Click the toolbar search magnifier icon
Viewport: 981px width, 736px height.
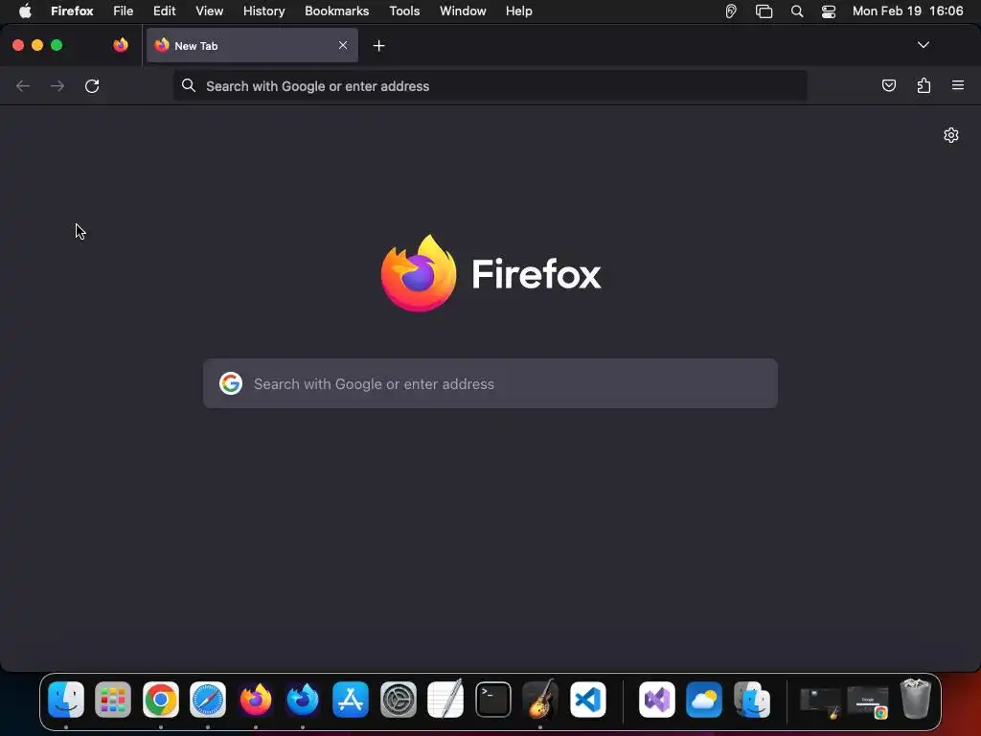(189, 85)
